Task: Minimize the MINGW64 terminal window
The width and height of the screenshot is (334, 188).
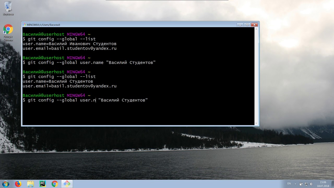Action: pos(240,25)
